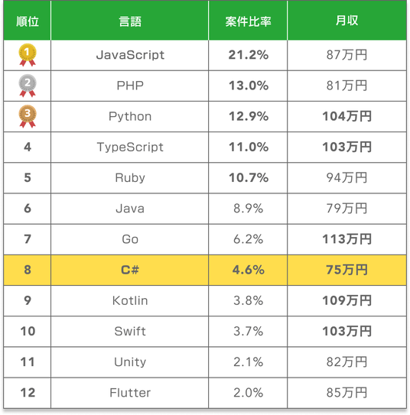Select the highlighted C# cell
This screenshot has width=410, height=415.
130,270
